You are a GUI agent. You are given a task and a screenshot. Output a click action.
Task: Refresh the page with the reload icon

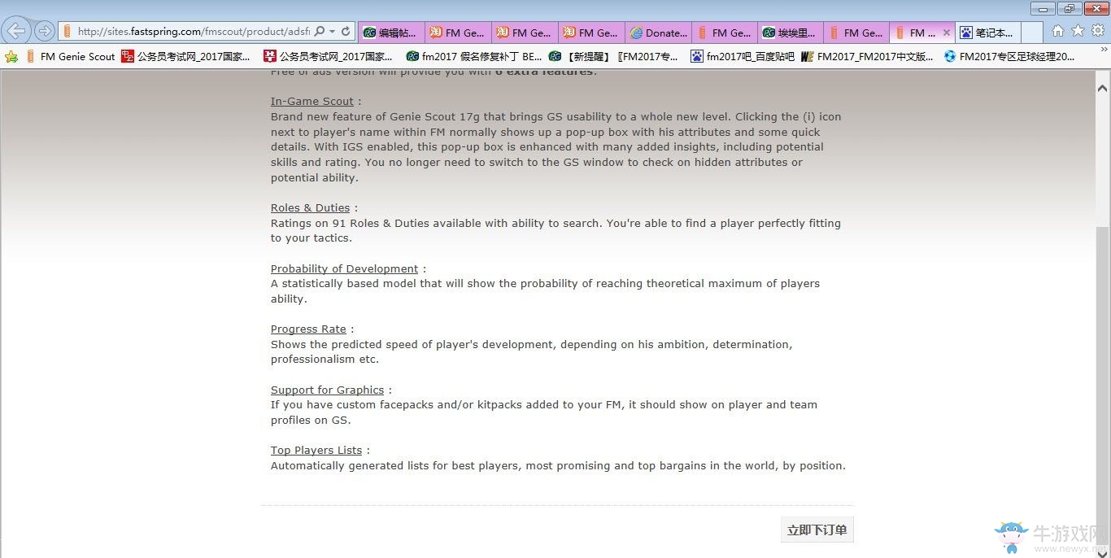pos(346,32)
